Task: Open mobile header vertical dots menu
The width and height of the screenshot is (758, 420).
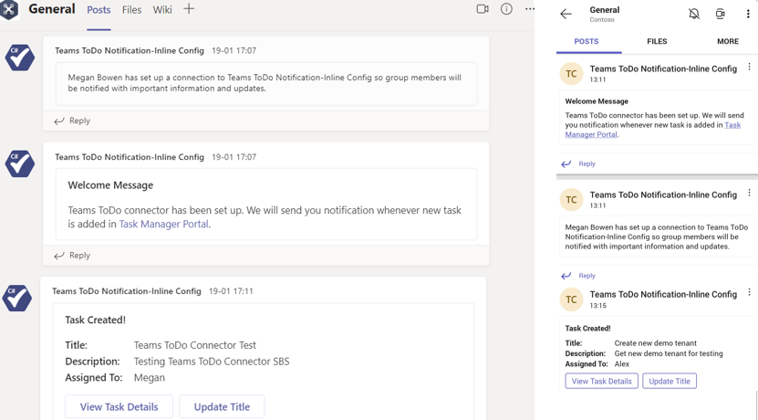Action: (x=748, y=14)
